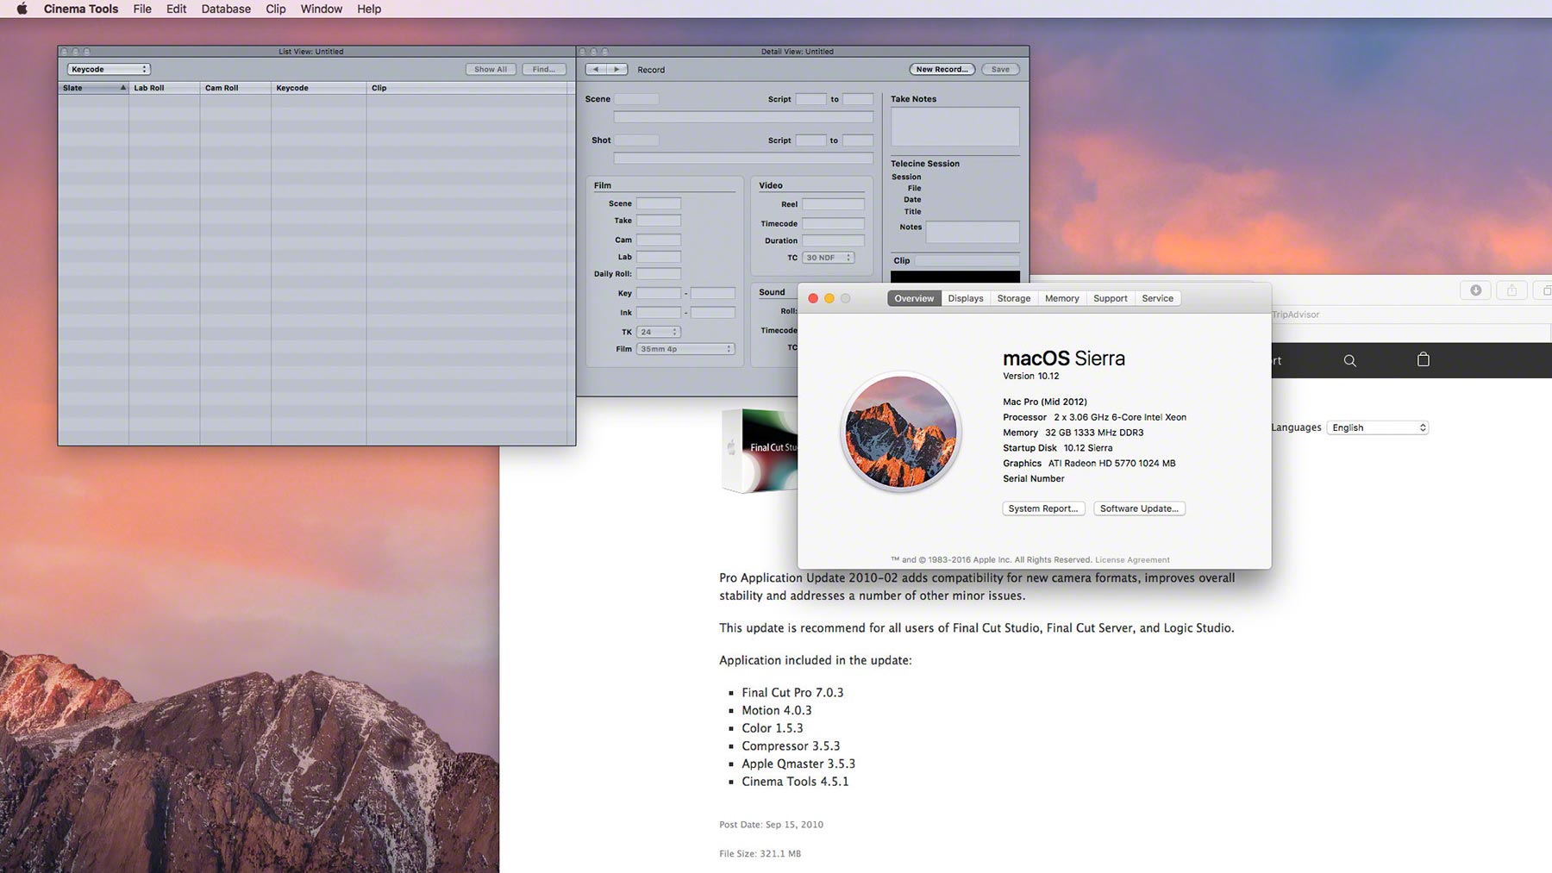This screenshot has height=873, width=1552.
Task: Click the Find... button in List View
Action: (544, 69)
